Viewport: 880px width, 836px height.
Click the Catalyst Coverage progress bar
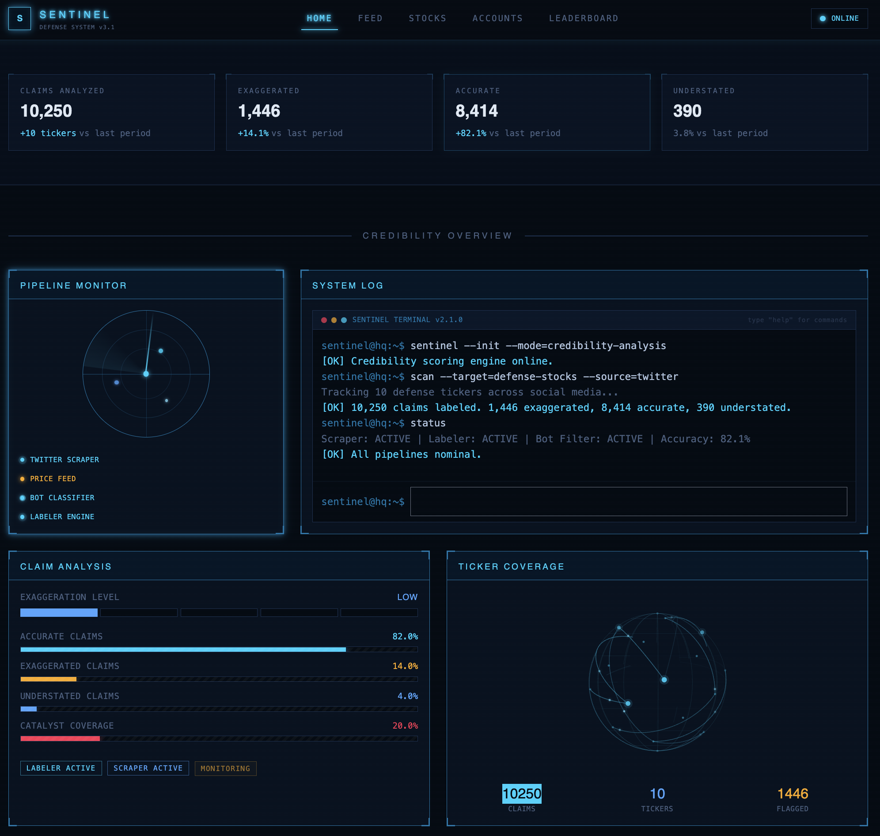tap(219, 738)
